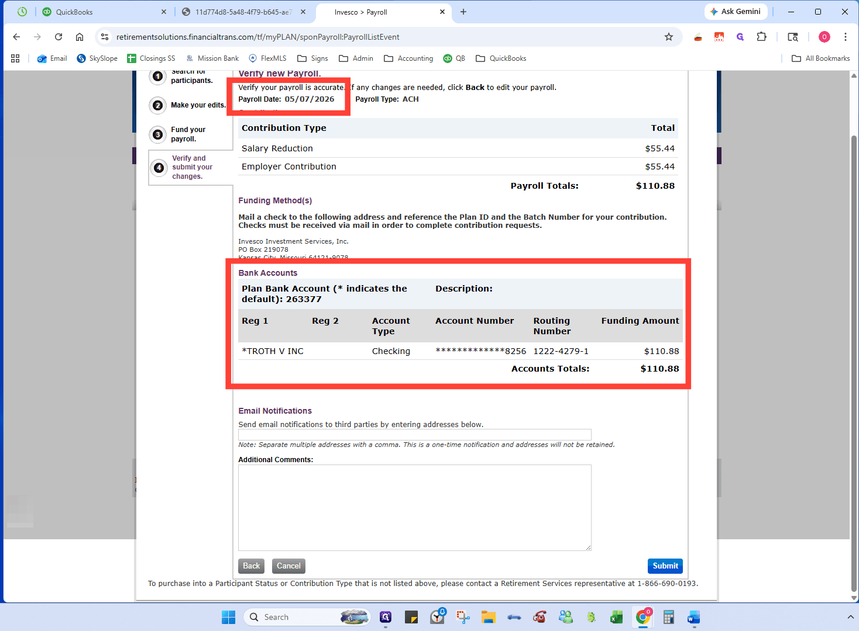859x631 pixels.
Task: Click the page vertical scrollbar
Action: pos(854,362)
